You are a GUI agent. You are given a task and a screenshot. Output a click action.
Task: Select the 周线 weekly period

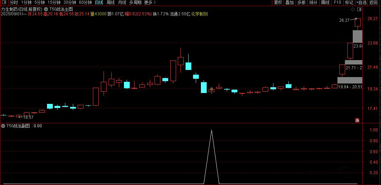[x=111, y=3]
